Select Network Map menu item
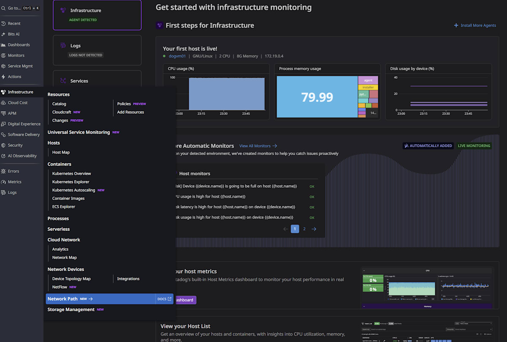The image size is (507, 342). 65,257
